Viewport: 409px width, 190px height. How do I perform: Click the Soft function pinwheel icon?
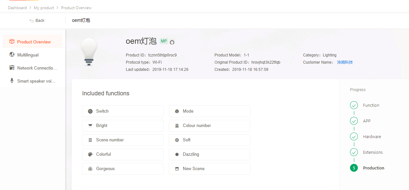[177, 140]
